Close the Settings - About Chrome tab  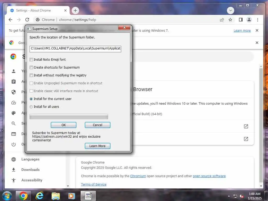click(x=65, y=10)
